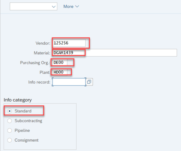Click the Vendor label
This screenshot has height=151, width=181.
click(x=43, y=43)
